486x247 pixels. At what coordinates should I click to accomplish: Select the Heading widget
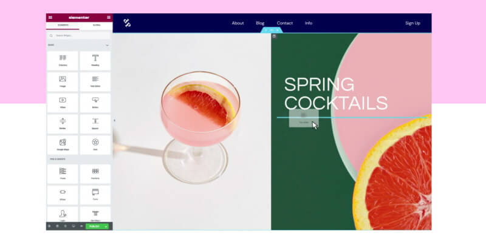95,61
